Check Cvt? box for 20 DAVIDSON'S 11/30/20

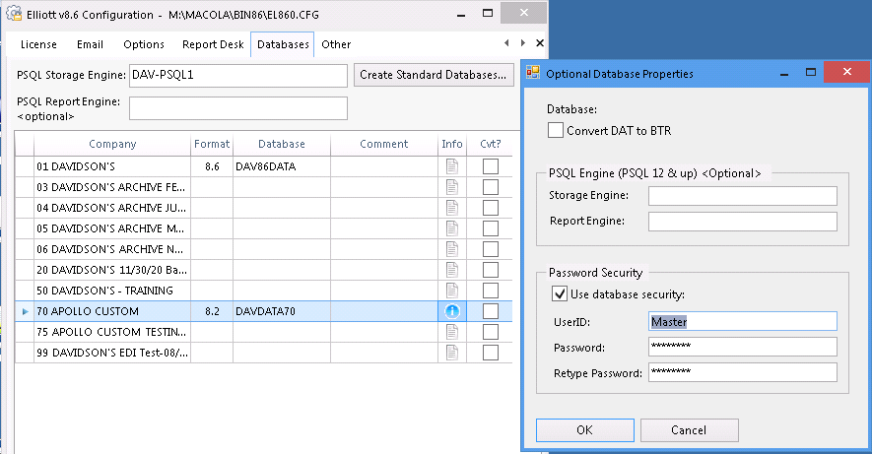491,270
